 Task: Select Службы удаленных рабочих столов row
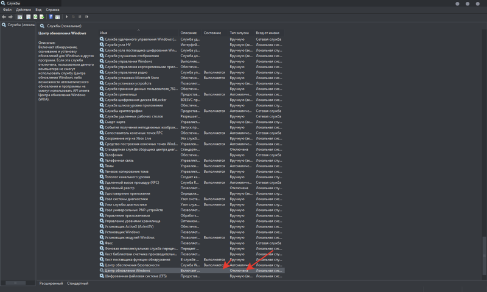192,116
